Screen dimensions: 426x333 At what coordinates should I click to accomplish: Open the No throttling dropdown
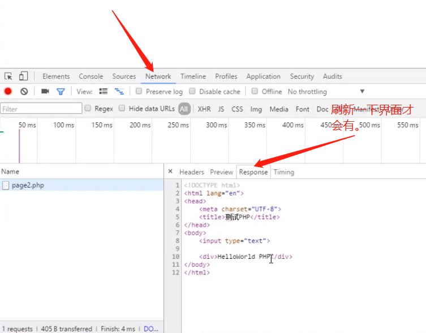point(326,92)
